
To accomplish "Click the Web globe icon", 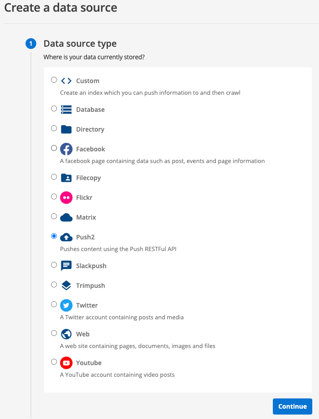I will (x=65, y=334).
